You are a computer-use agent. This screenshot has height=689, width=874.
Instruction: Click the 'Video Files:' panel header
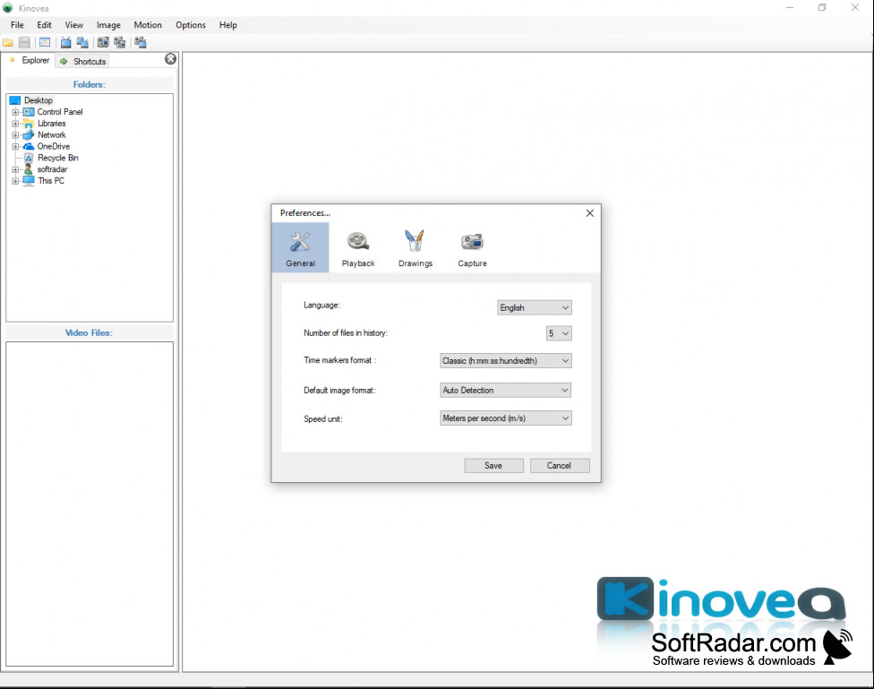[x=90, y=332]
